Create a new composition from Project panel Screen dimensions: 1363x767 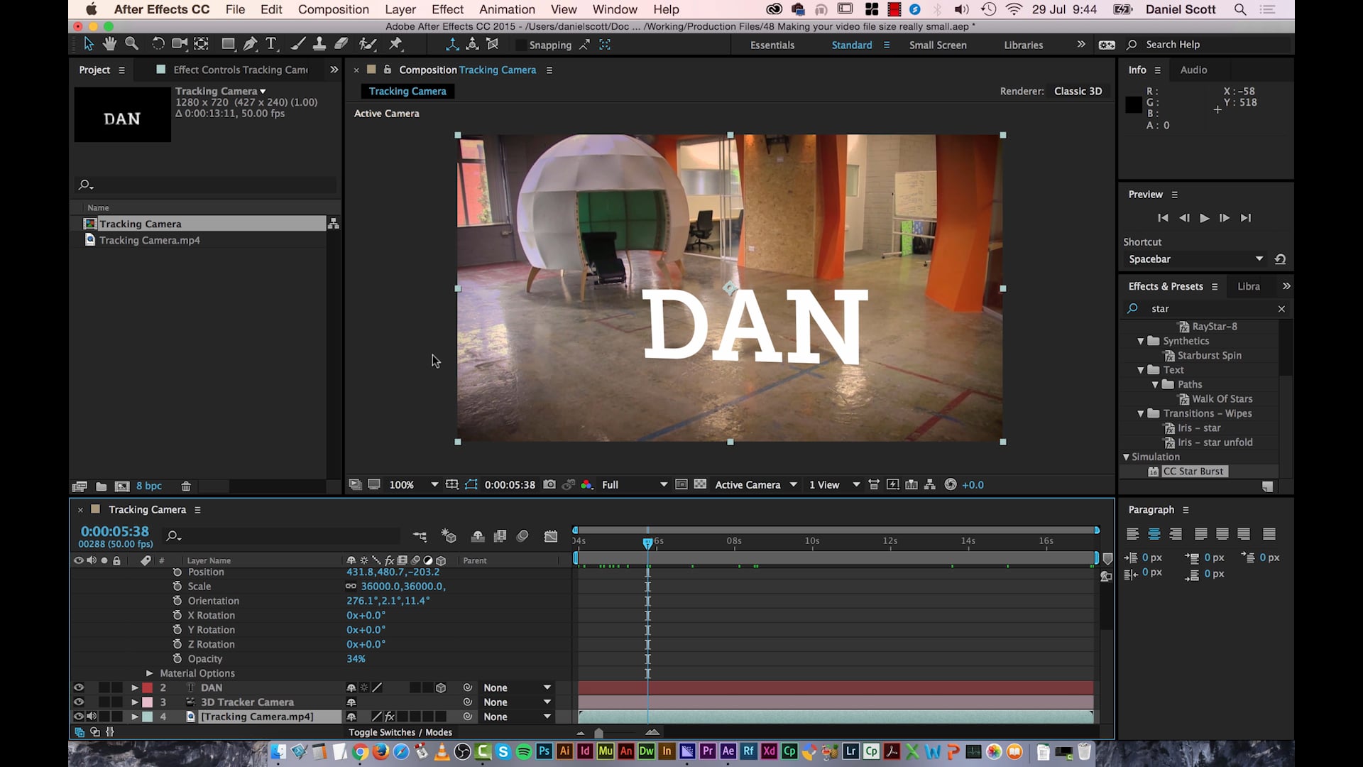[x=122, y=486]
